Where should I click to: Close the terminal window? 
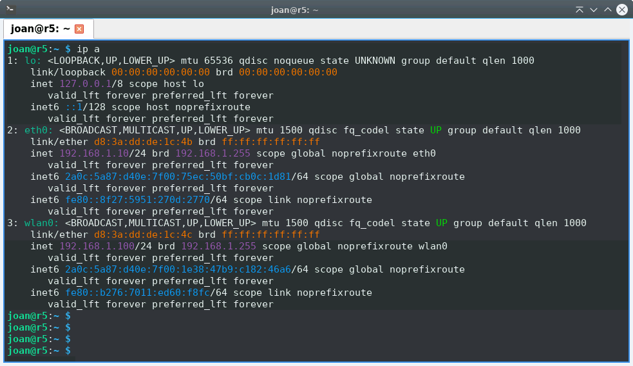tap(621, 10)
